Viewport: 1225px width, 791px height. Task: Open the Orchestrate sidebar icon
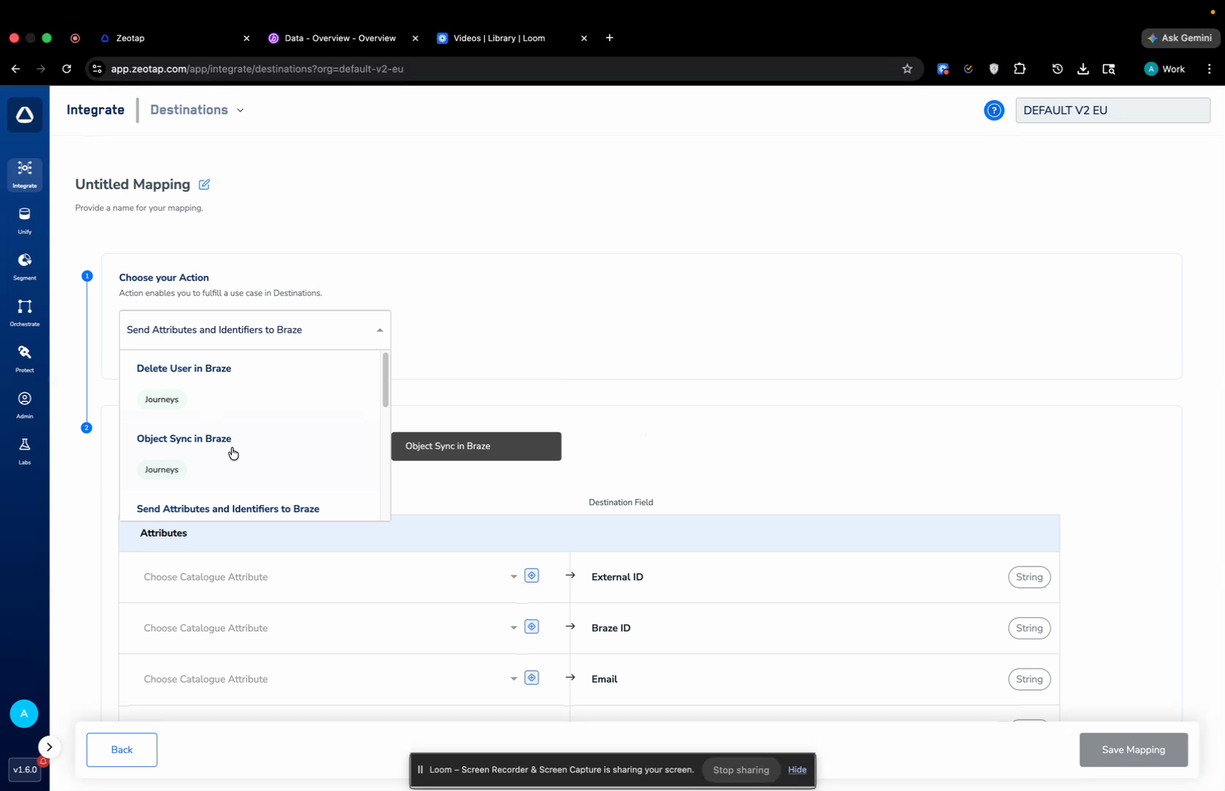coord(24,313)
